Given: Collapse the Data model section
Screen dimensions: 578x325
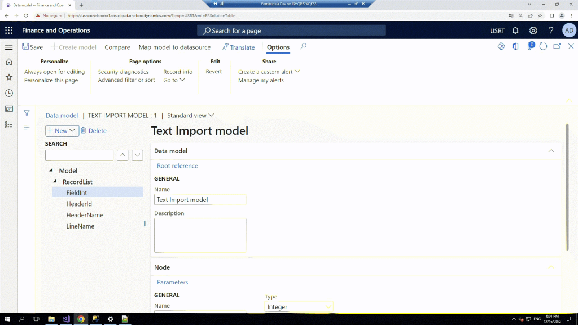Looking at the screenshot, I should (551, 151).
